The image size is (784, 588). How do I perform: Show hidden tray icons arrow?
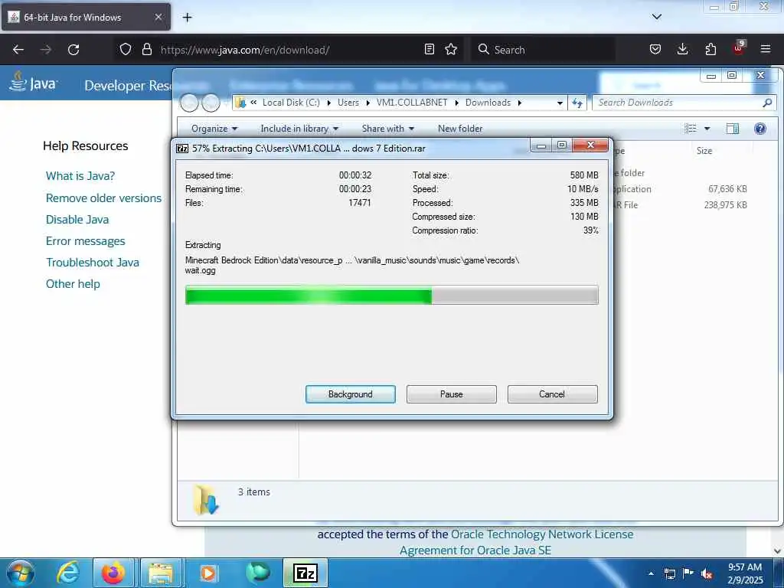(x=651, y=573)
